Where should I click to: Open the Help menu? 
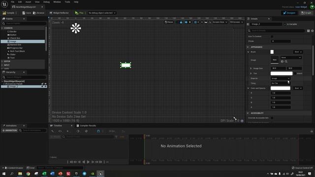click(x=76, y=2)
